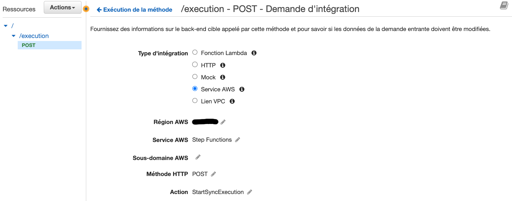The width and height of the screenshot is (512, 201).
Task: Select the Mock integration type
Action: [195, 77]
